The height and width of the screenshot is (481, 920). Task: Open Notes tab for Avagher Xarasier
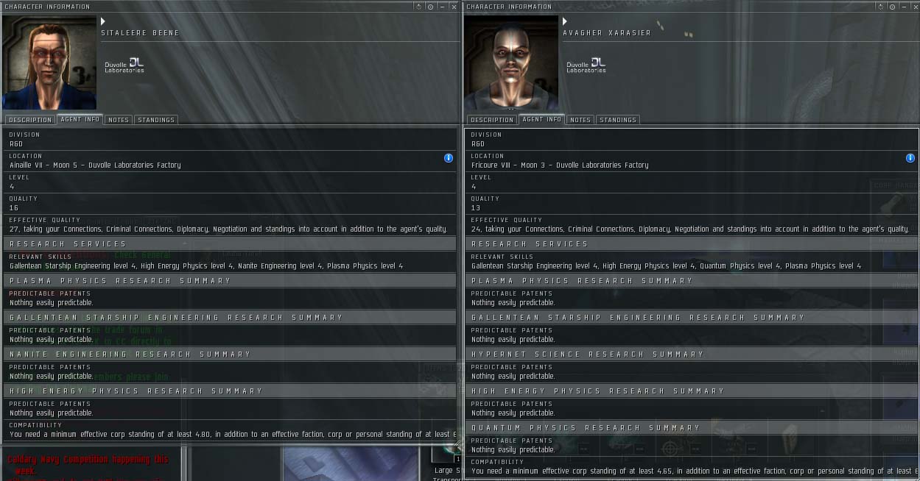click(580, 120)
